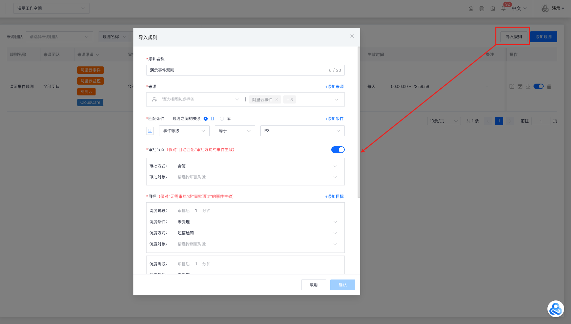Select the 或 radio button
This screenshot has height=324, width=571.
pos(222,119)
